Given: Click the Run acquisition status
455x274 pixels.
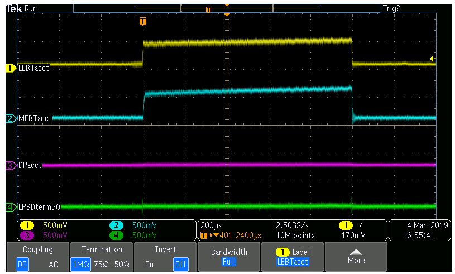Looking at the screenshot, I should [x=31, y=8].
